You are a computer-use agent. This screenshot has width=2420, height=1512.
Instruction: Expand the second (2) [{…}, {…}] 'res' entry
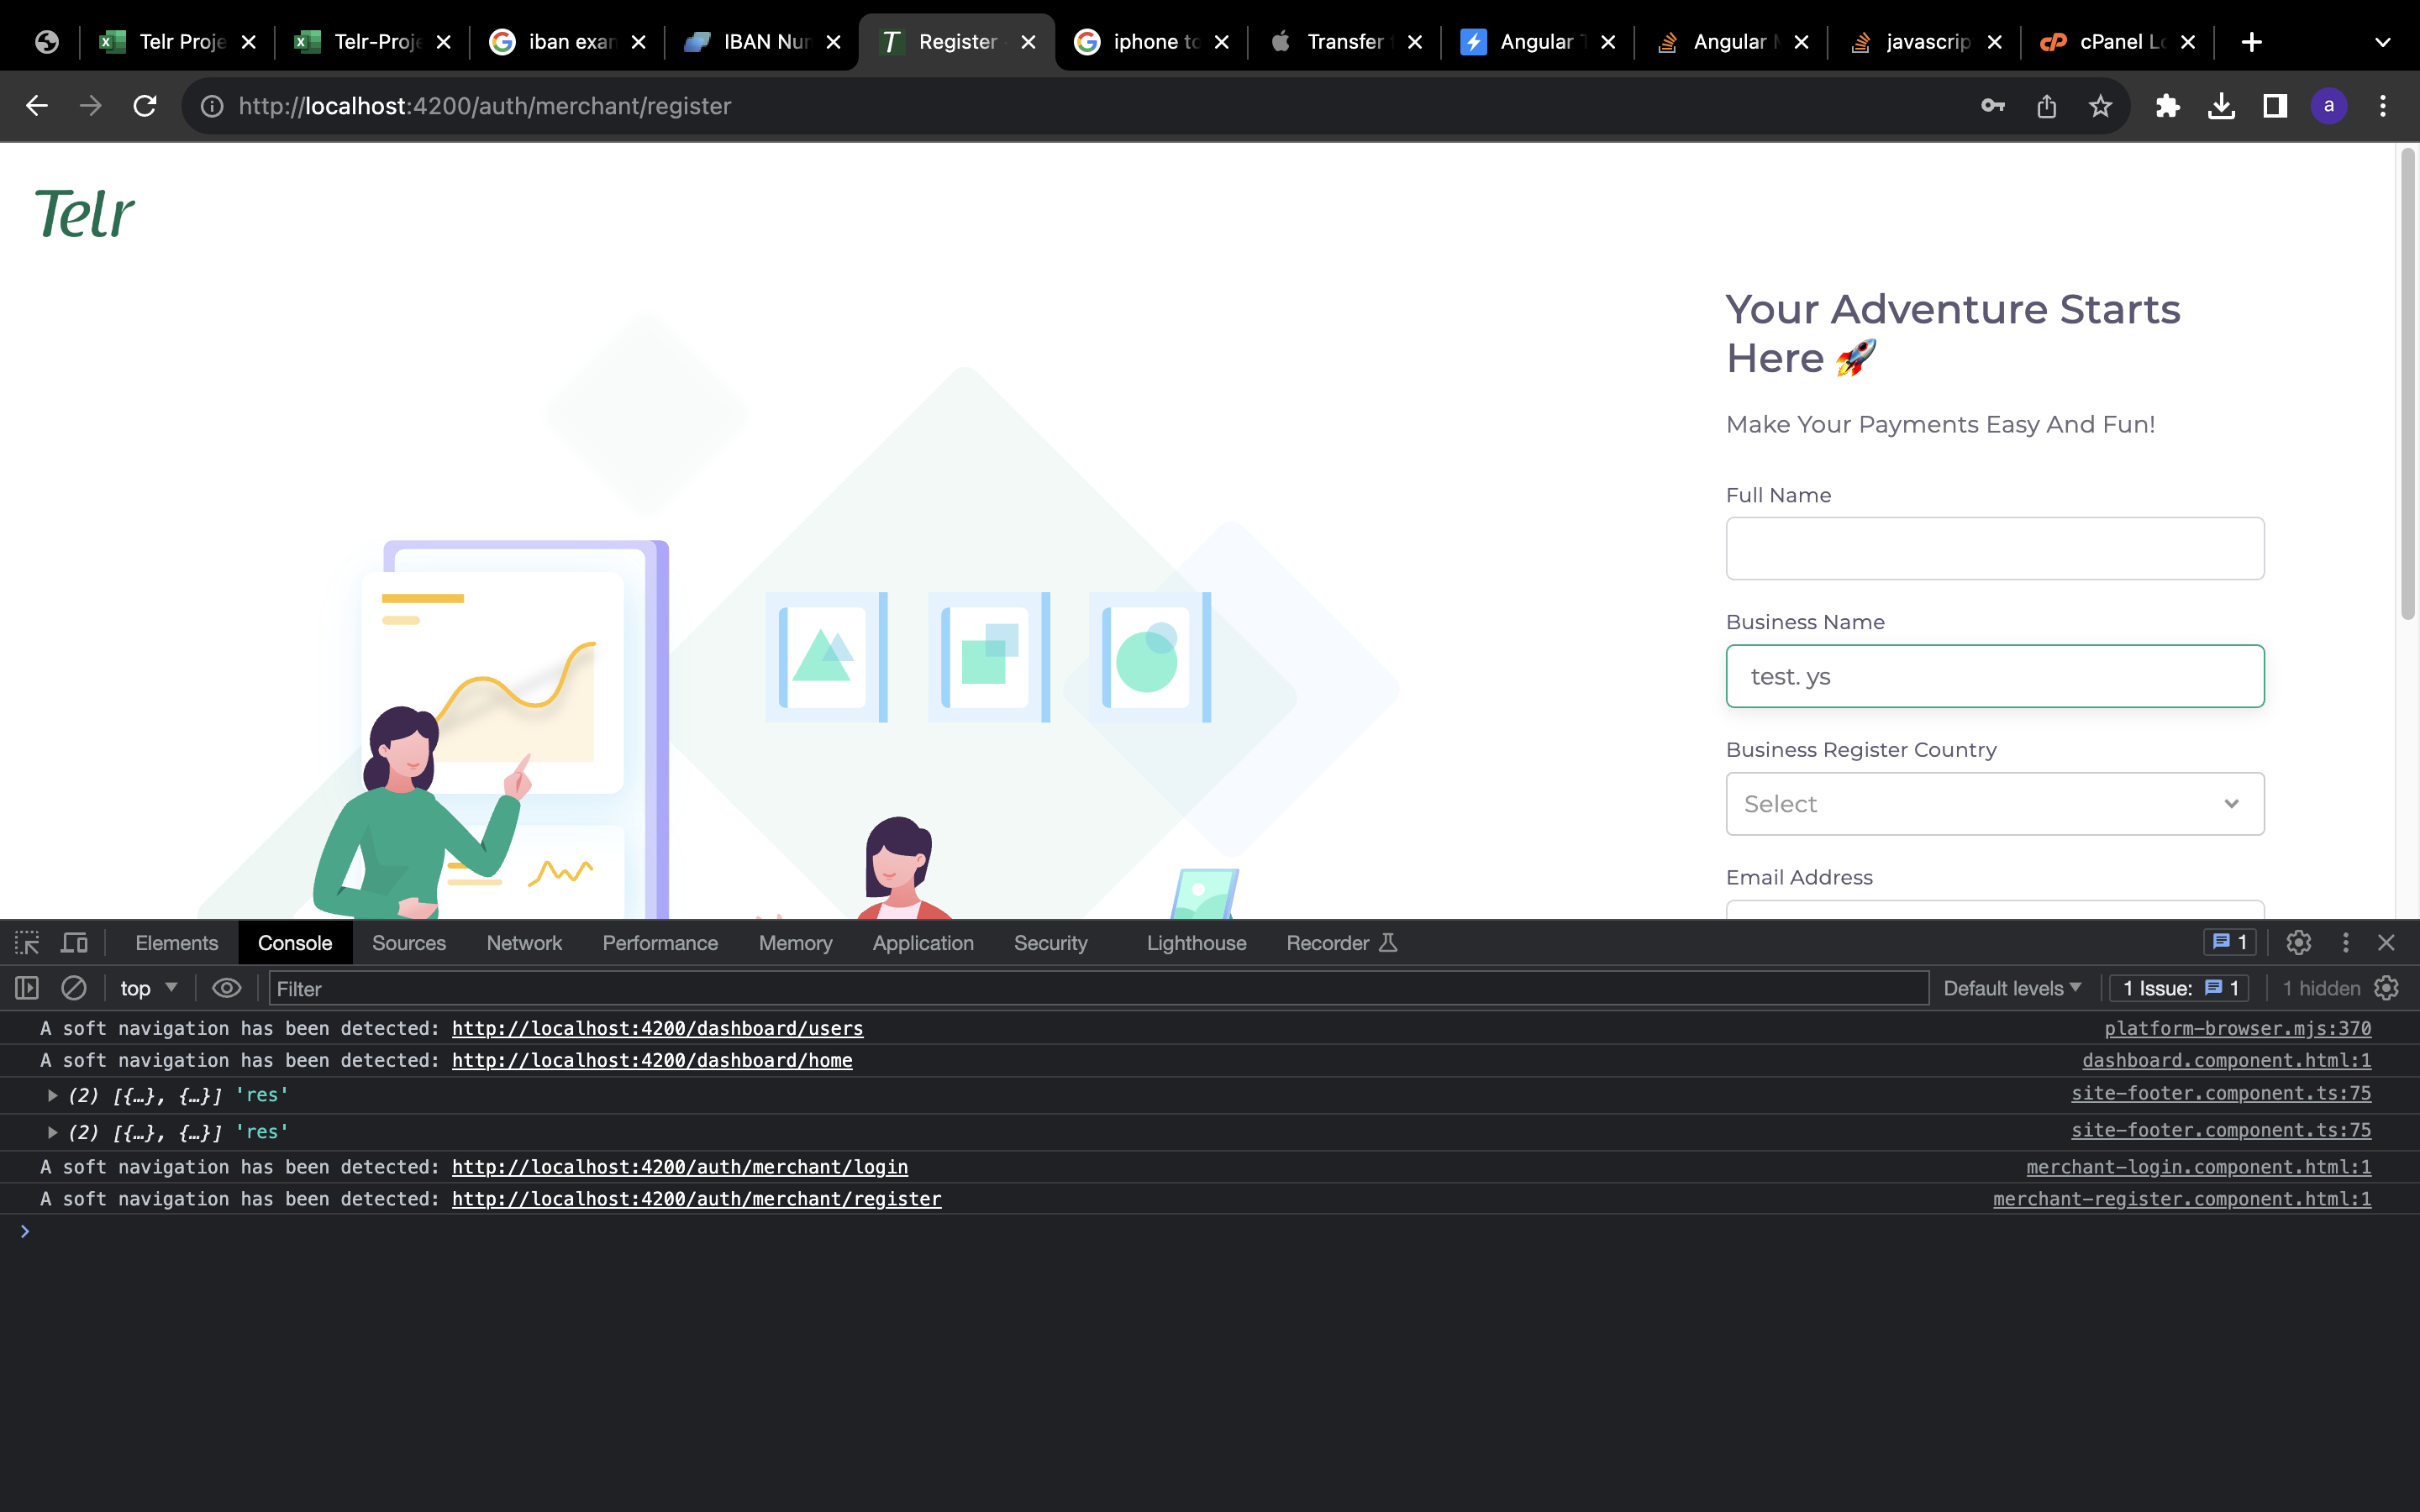point(52,1132)
